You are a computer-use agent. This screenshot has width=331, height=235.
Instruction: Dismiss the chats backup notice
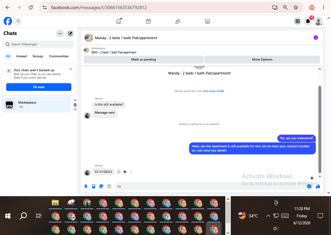71,69
